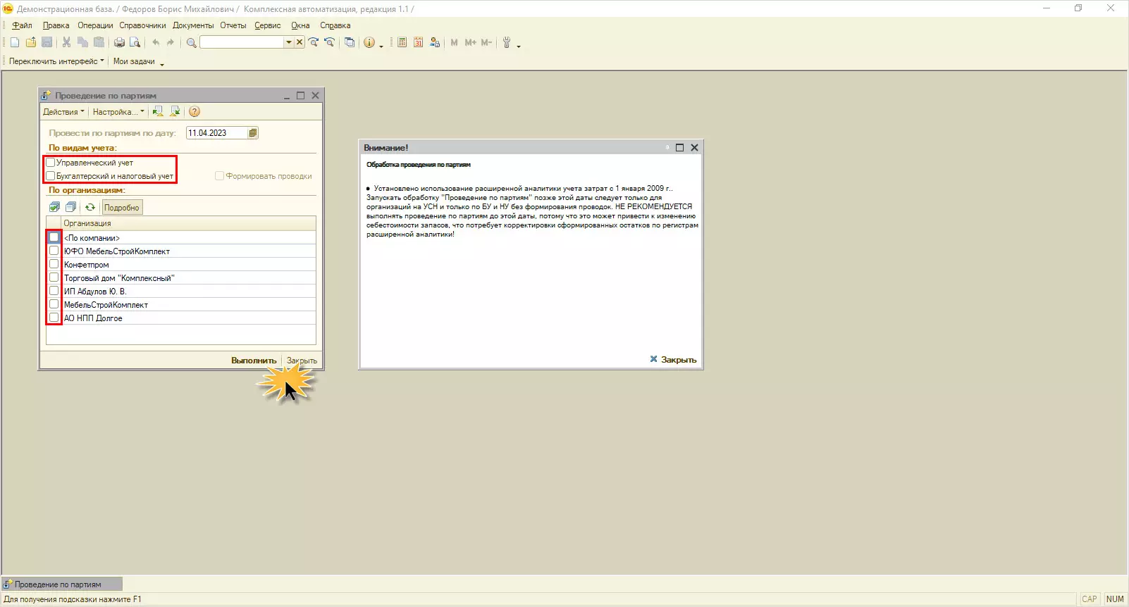Viewport: 1129px width, 607px height.
Task: Click the print preview toolbar icon
Action: coord(135,42)
